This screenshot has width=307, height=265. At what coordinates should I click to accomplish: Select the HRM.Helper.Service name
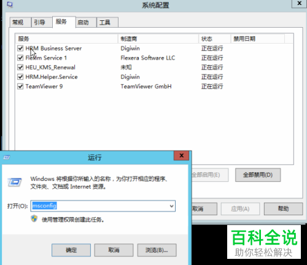(x=52, y=77)
